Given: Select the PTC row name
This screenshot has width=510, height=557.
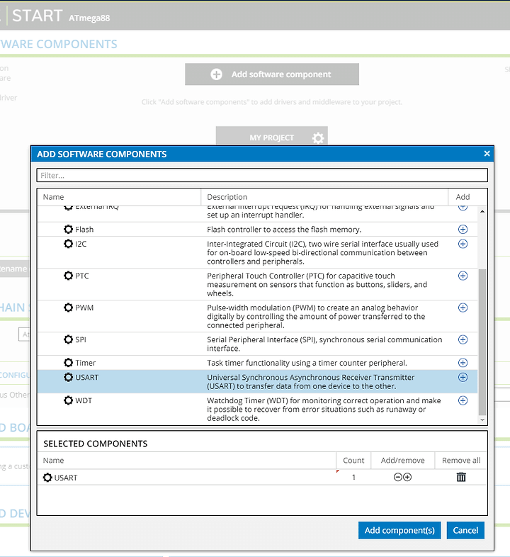Looking at the screenshot, I should 82,276.
